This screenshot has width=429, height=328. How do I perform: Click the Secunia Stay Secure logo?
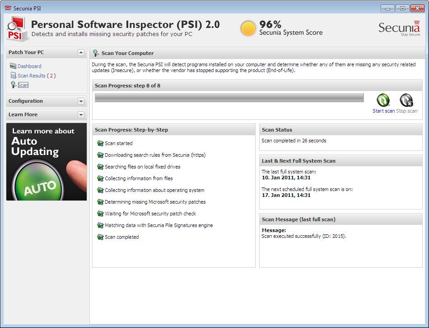399,28
